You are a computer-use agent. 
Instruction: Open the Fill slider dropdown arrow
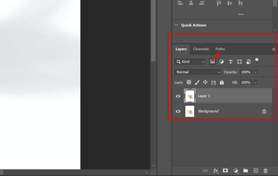(255, 82)
